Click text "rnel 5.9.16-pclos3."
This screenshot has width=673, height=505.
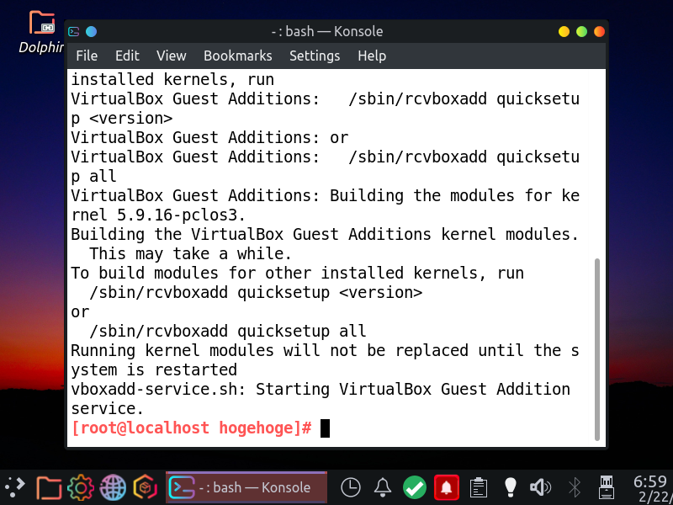[159, 215]
